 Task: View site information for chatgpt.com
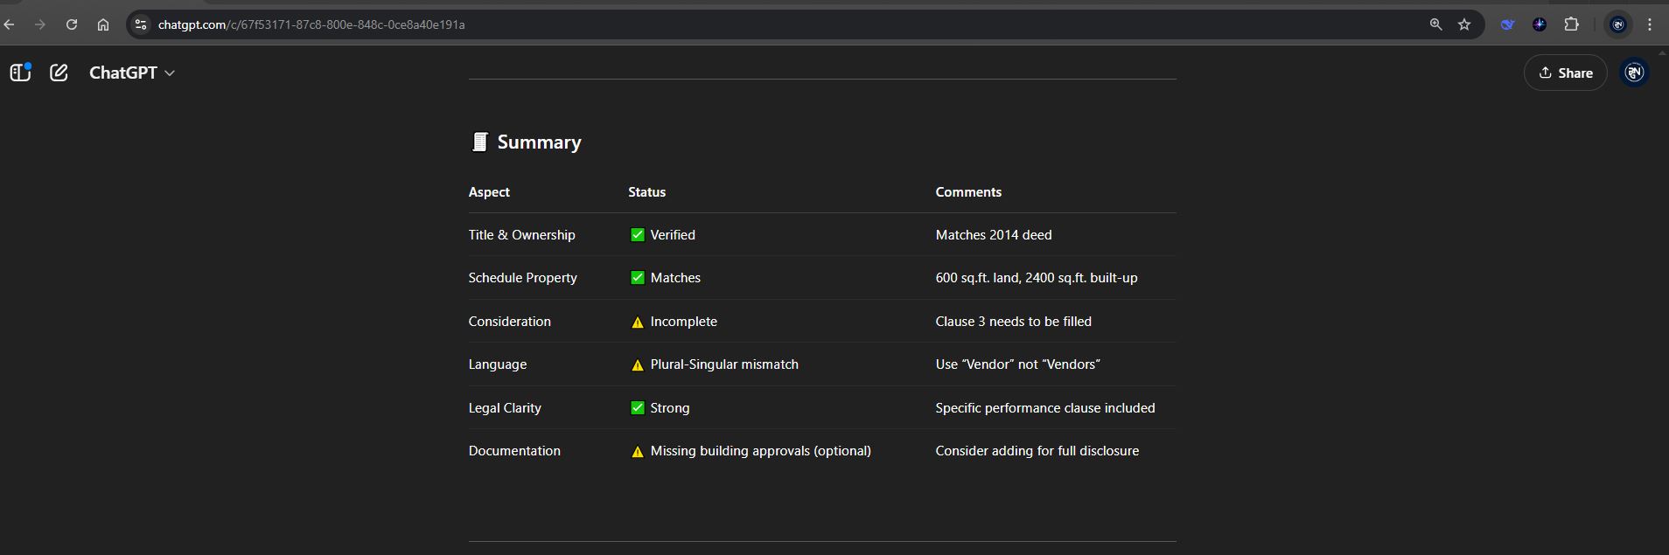click(x=141, y=24)
